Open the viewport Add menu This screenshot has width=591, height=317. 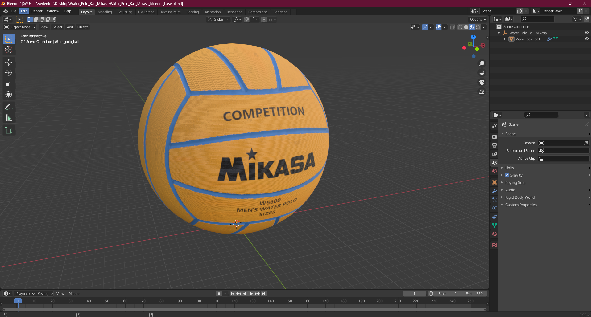tap(70, 27)
